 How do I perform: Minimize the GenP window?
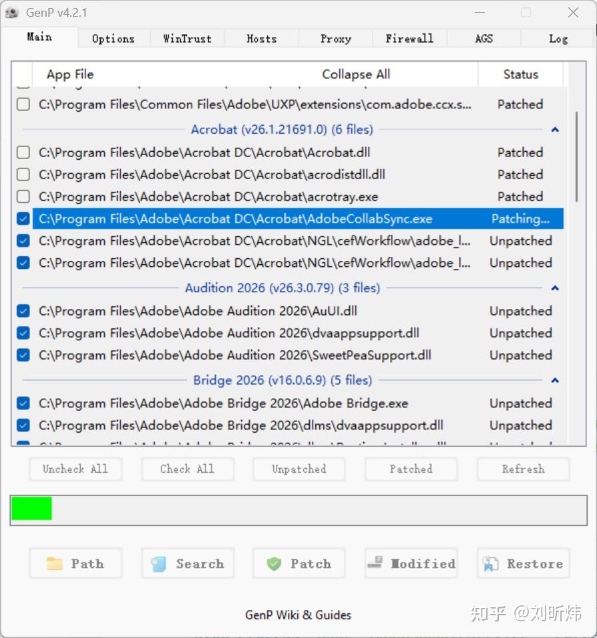(479, 13)
